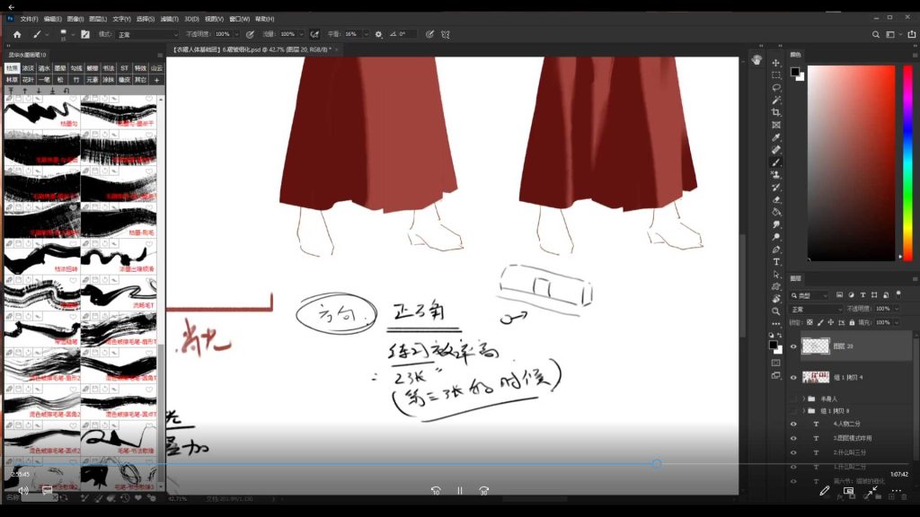This screenshot has height=517, width=920.
Task: Open the brush settings panel icon
Action: (85, 35)
